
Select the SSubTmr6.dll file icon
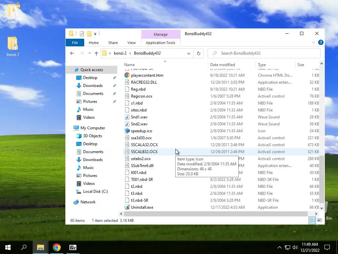pos(127,166)
